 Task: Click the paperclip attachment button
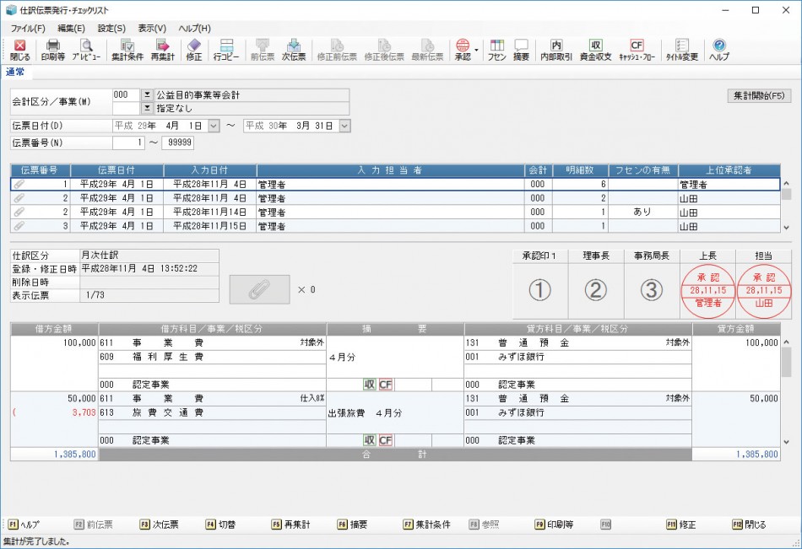point(259,289)
